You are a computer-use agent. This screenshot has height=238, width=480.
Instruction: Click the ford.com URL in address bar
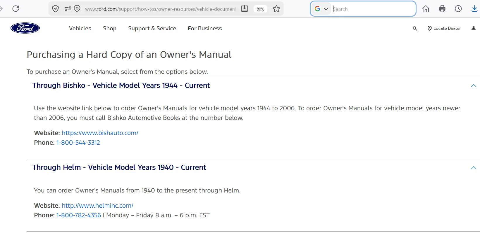pos(160,9)
